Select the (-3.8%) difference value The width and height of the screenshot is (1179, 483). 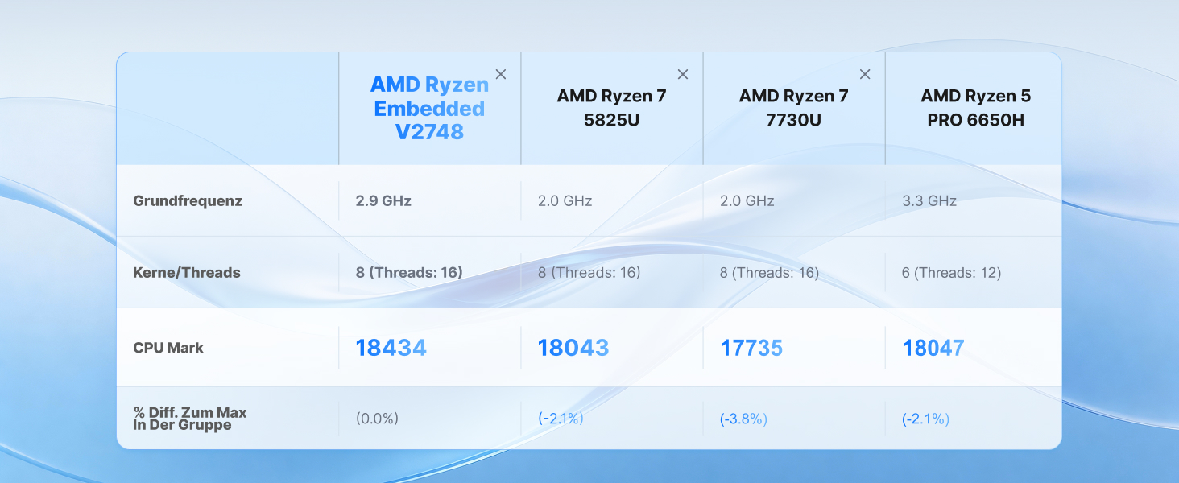pos(743,419)
